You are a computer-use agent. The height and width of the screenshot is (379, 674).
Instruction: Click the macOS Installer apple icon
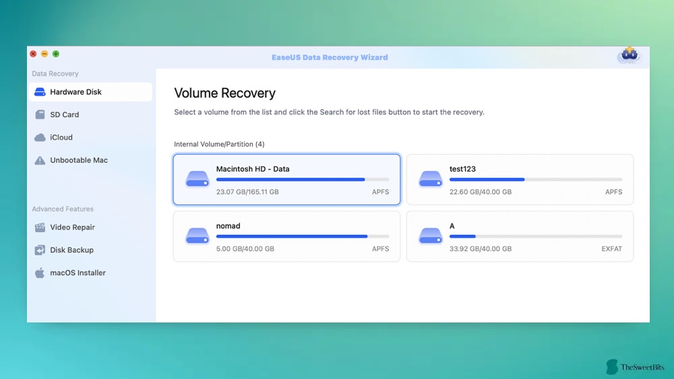(40, 273)
